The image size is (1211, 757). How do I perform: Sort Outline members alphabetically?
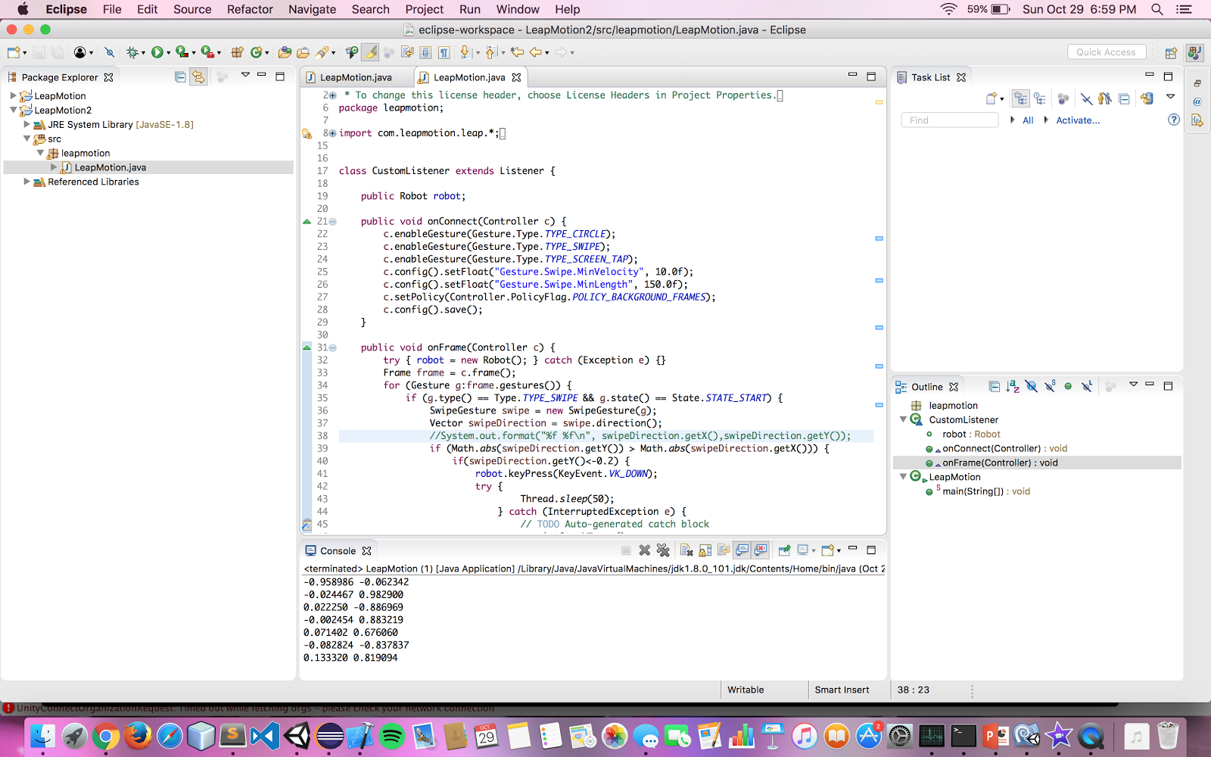click(x=1013, y=387)
